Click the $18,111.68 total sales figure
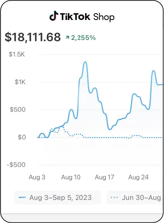 point(33,37)
